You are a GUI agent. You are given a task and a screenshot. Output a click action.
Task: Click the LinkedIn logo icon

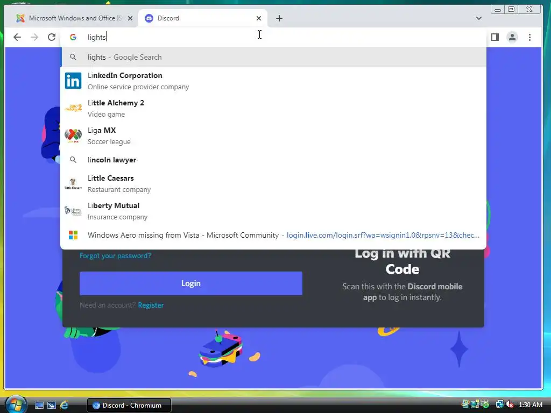click(x=73, y=81)
